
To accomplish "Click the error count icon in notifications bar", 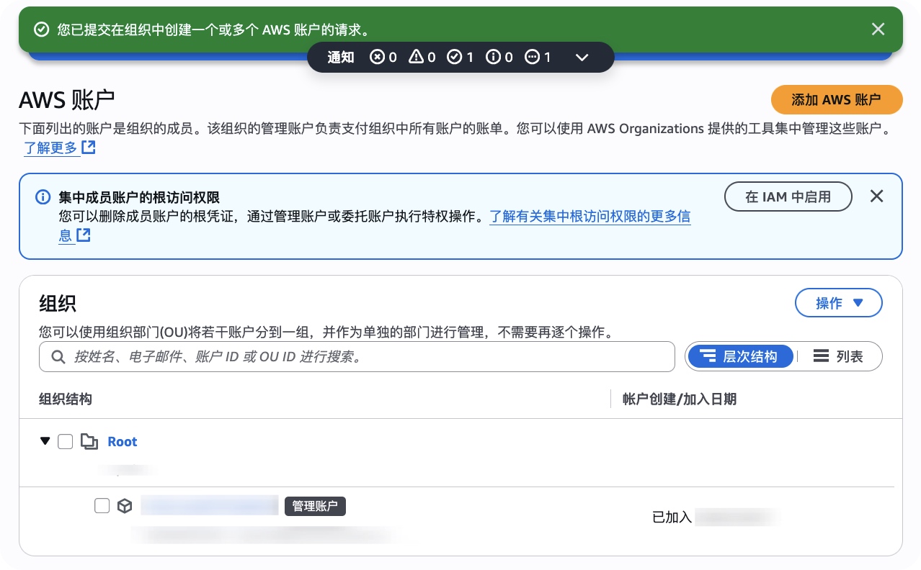I will [377, 57].
